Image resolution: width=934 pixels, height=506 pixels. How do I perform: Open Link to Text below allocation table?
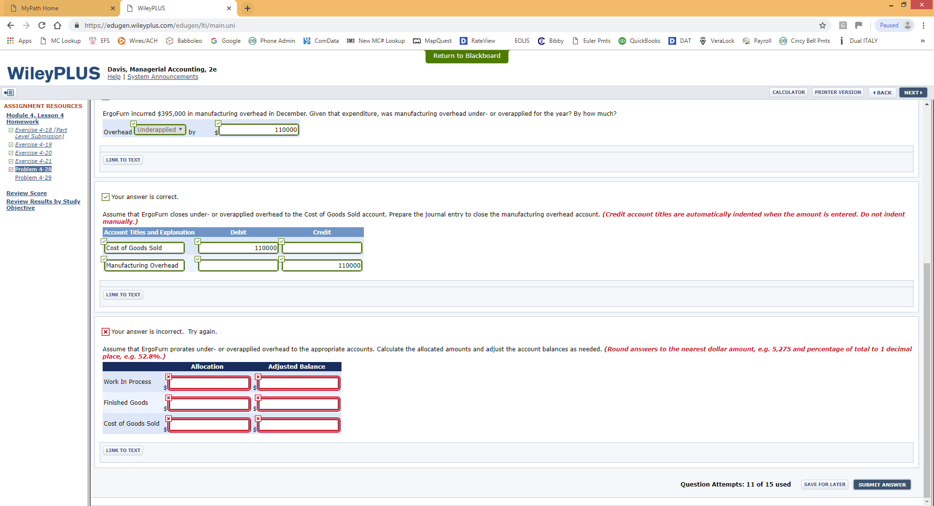click(123, 451)
